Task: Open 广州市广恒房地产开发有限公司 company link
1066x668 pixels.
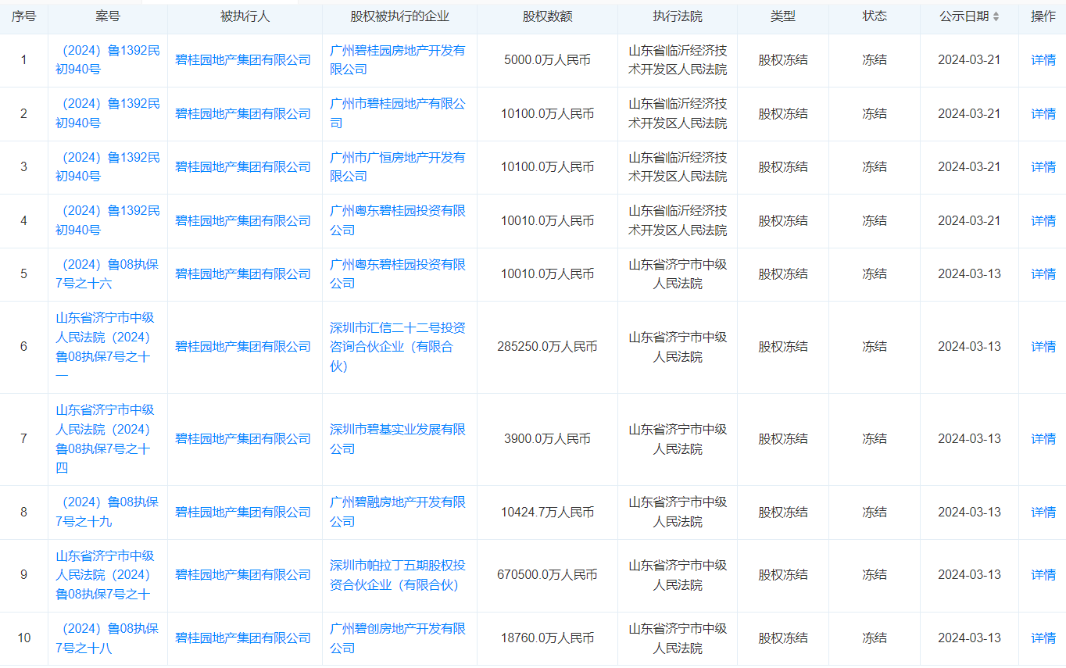Action: click(x=398, y=167)
